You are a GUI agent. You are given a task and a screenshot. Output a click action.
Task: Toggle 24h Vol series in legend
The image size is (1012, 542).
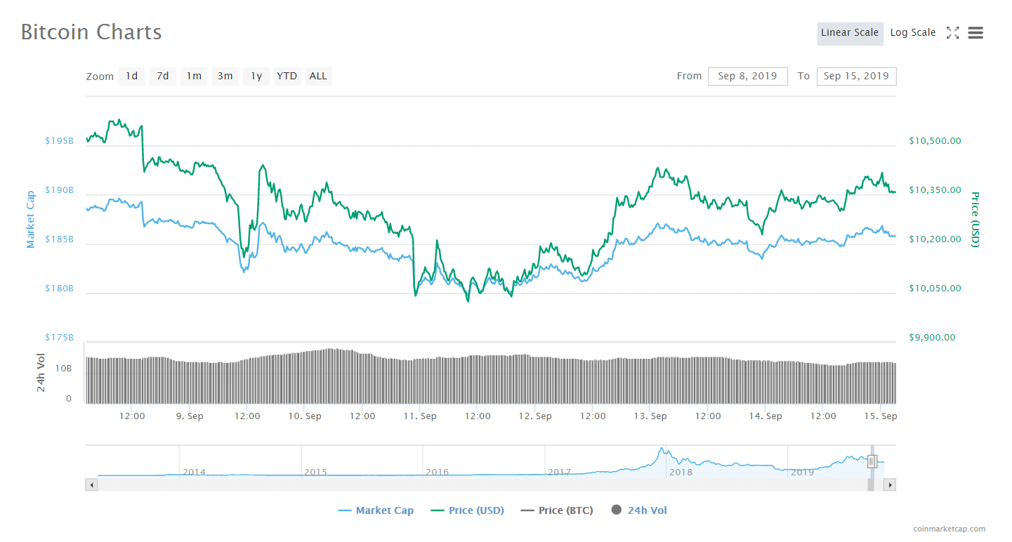(x=639, y=510)
